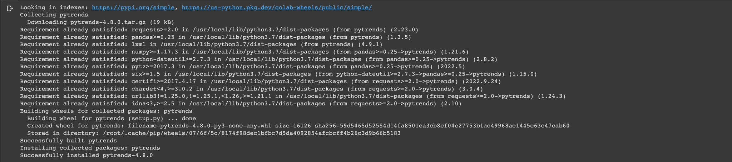
Task: Click the python-dateutil>=2.7.3 requirement line
Action: click(258, 59)
